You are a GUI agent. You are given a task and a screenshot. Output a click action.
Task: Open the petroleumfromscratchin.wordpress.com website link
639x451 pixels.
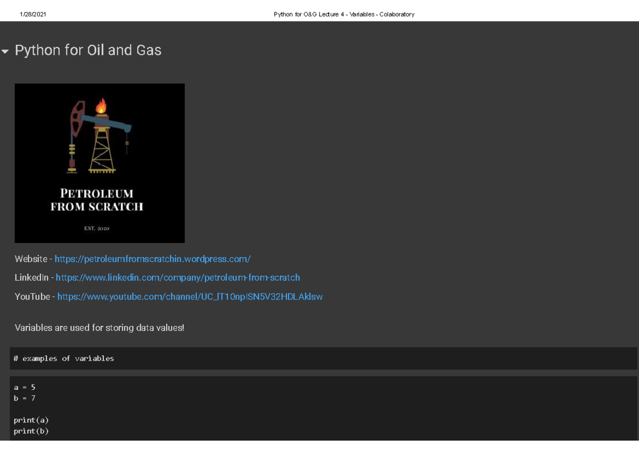click(152, 259)
